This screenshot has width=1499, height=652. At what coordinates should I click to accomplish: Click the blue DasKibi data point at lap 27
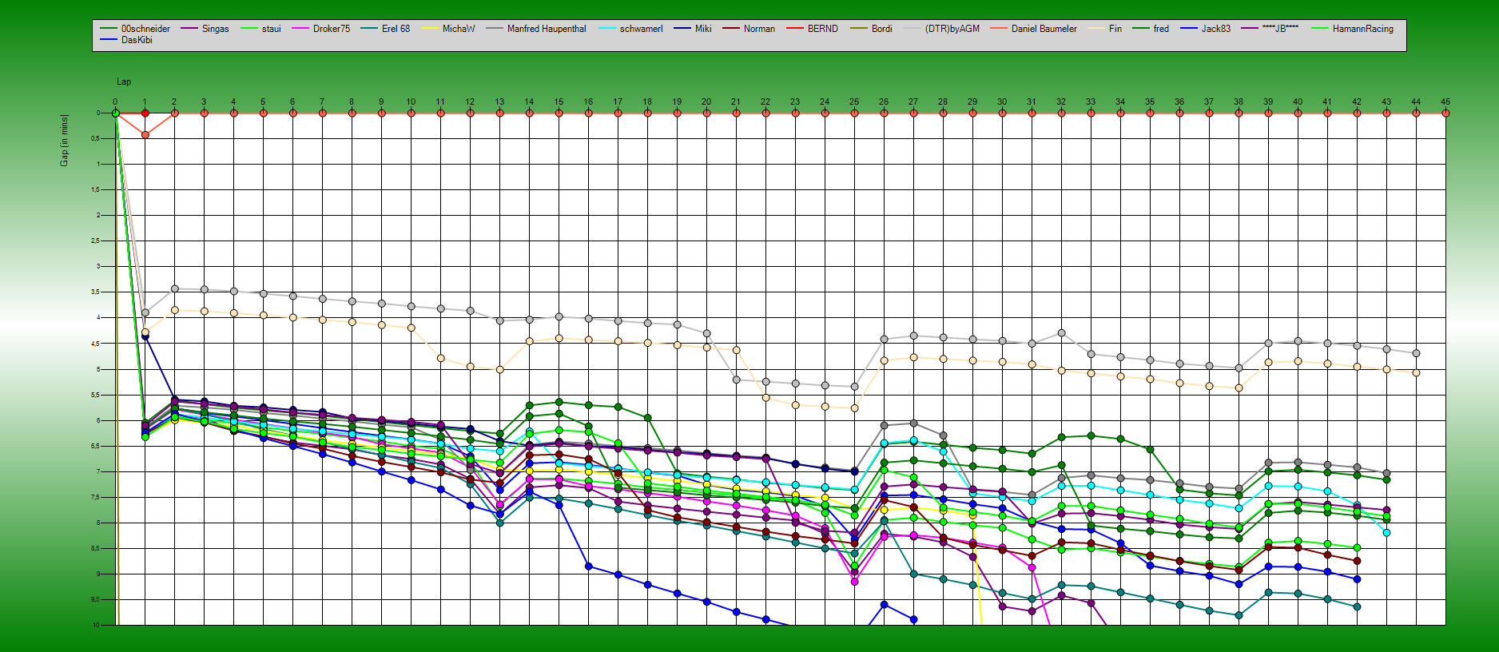(913, 620)
